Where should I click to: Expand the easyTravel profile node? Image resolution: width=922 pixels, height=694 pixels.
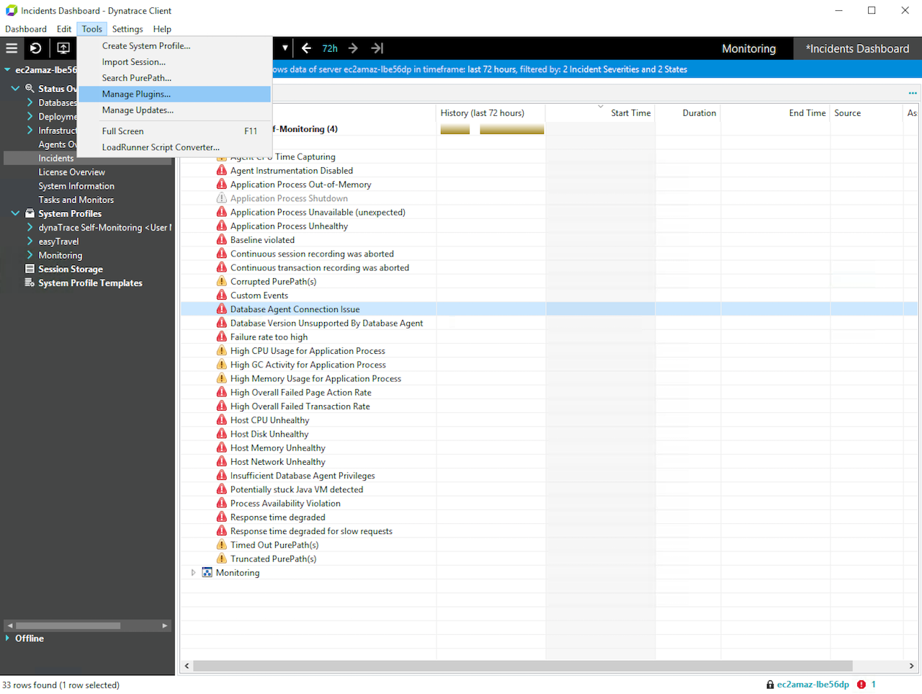point(30,241)
